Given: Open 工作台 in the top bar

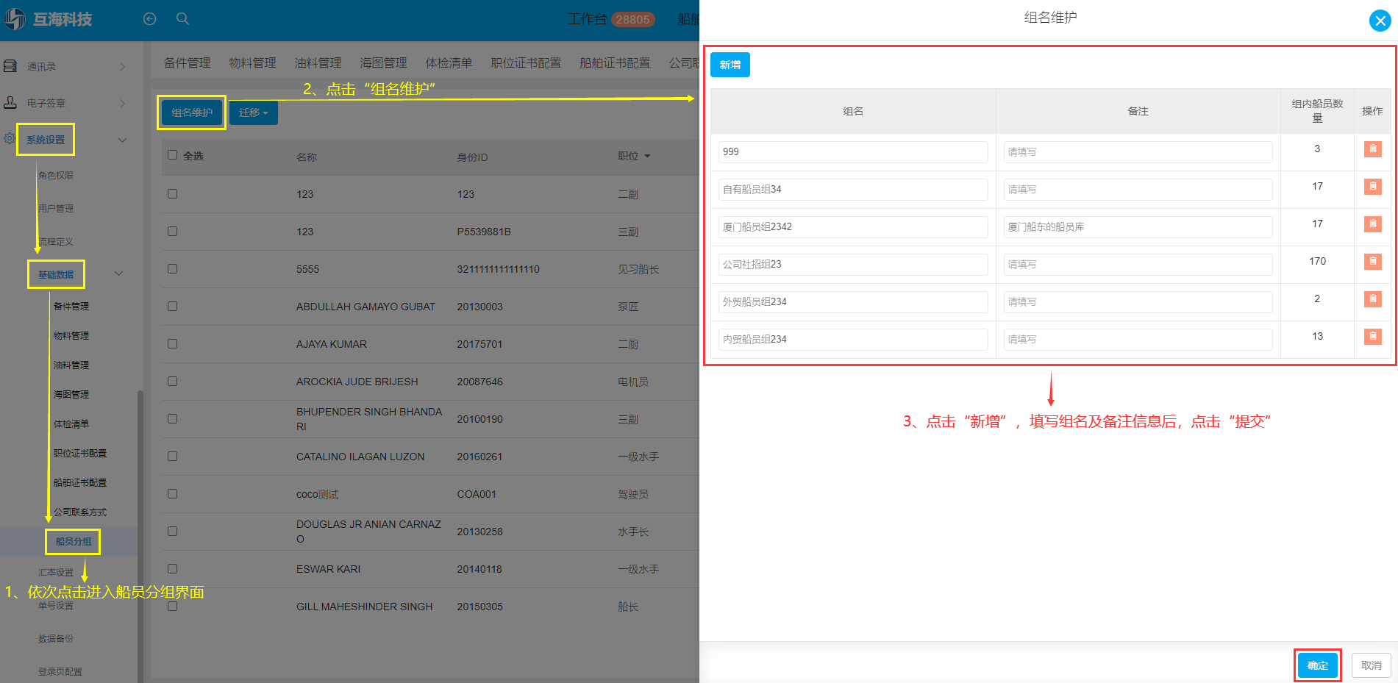Looking at the screenshot, I should (587, 19).
